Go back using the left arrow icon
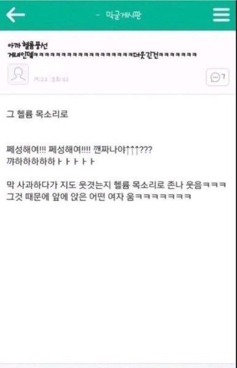Viewport: 237px width, 368px height. tap(15, 15)
